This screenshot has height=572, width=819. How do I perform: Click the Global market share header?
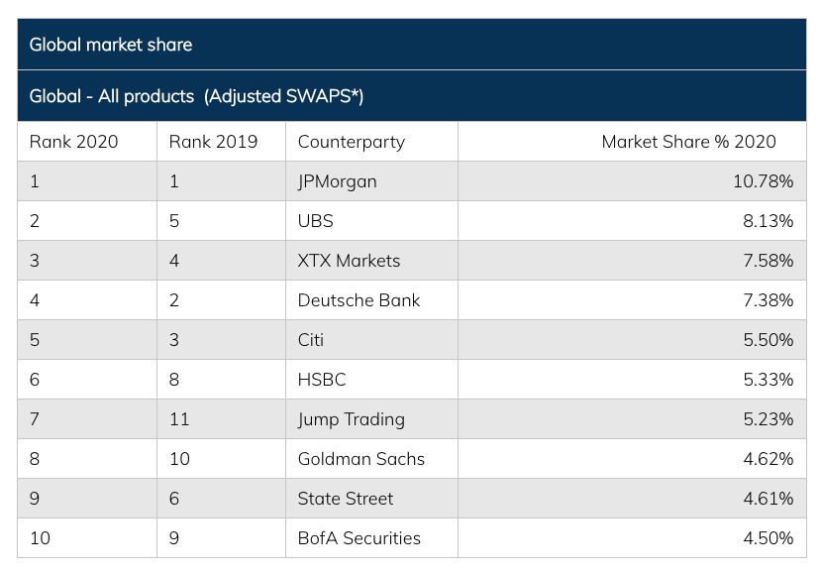111,45
